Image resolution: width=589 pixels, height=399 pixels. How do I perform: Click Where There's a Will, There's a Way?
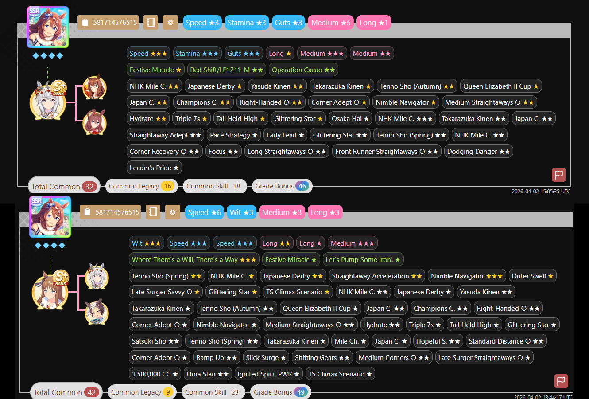[194, 259]
